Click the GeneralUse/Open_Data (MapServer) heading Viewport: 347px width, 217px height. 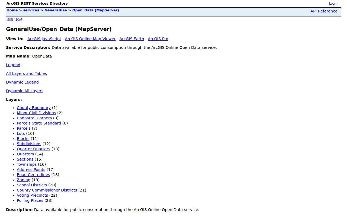(59, 29)
